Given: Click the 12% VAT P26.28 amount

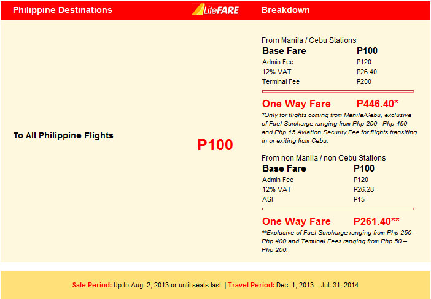Looking at the screenshot, I should click(363, 189).
